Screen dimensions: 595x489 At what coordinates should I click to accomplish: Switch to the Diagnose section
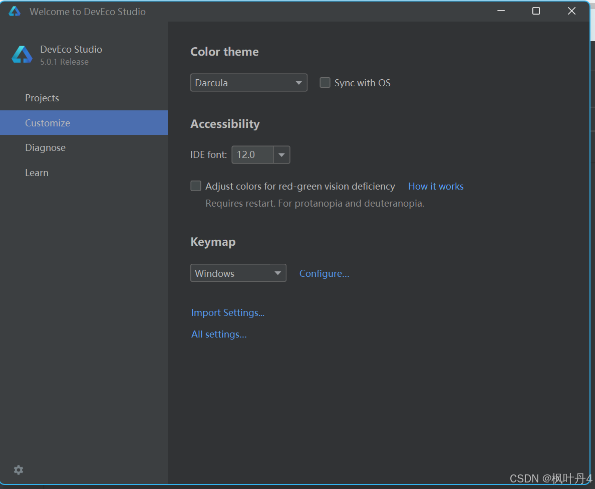tap(46, 148)
